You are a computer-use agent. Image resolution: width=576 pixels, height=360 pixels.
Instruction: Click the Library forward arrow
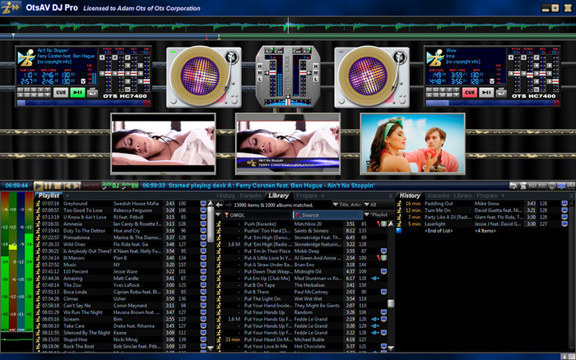point(228,205)
